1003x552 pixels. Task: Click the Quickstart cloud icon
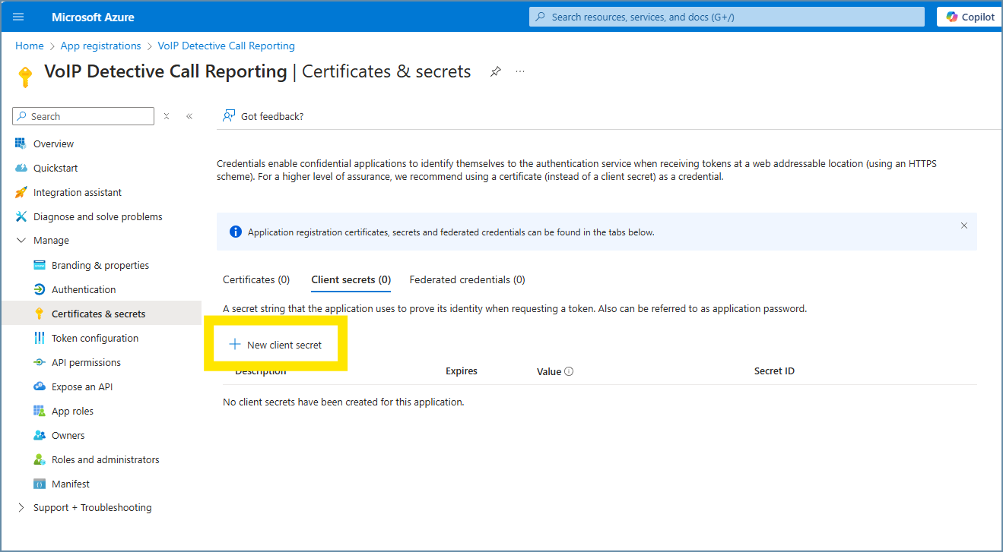coord(21,168)
